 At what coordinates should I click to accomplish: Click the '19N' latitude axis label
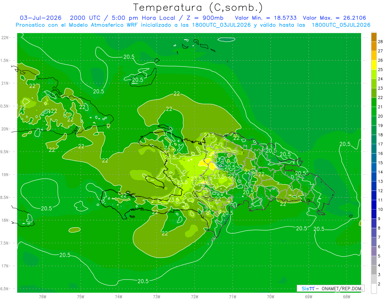5,175
